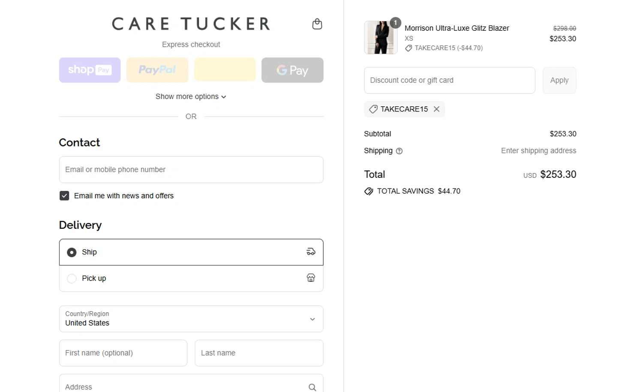The height and width of the screenshot is (392, 643).
Task: Focus the Email or mobile phone number field
Action: (x=191, y=170)
